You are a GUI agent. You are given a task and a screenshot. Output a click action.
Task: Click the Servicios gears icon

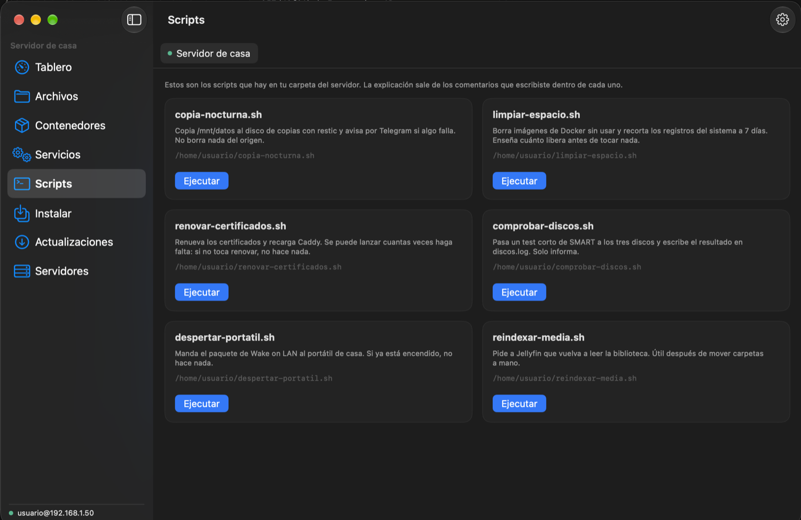pos(22,154)
